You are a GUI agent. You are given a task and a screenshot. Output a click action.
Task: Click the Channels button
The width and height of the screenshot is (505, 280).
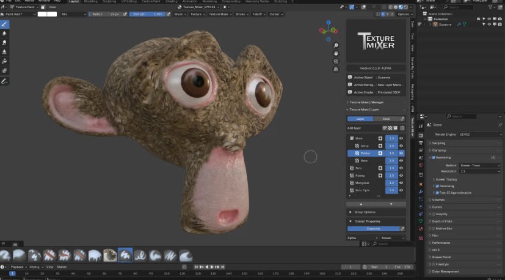pos(372,229)
